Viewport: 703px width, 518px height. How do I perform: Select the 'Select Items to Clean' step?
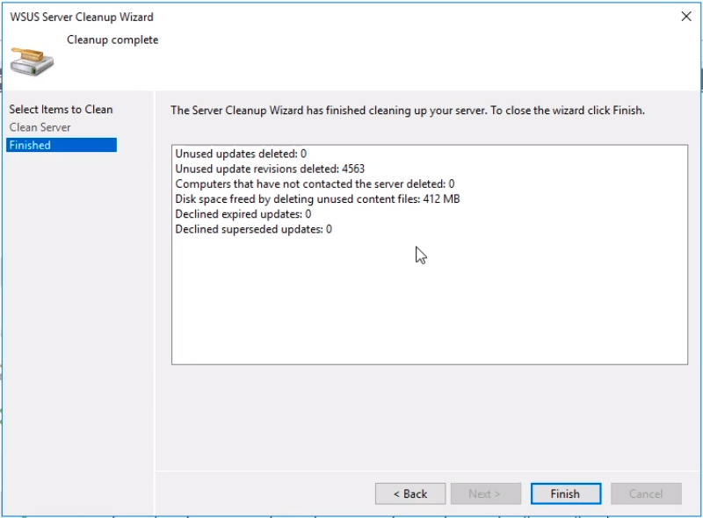(61, 110)
